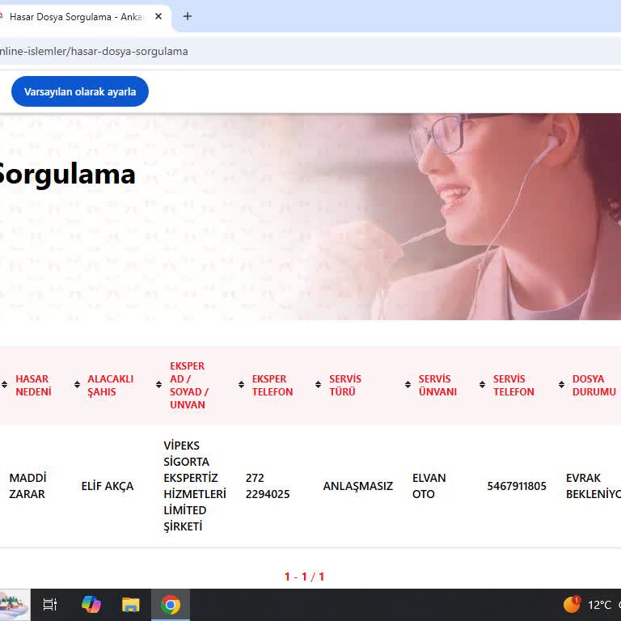Open the taskbar search highlight image
The height and width of the screenshot is (621, 621).
[15, 605]
